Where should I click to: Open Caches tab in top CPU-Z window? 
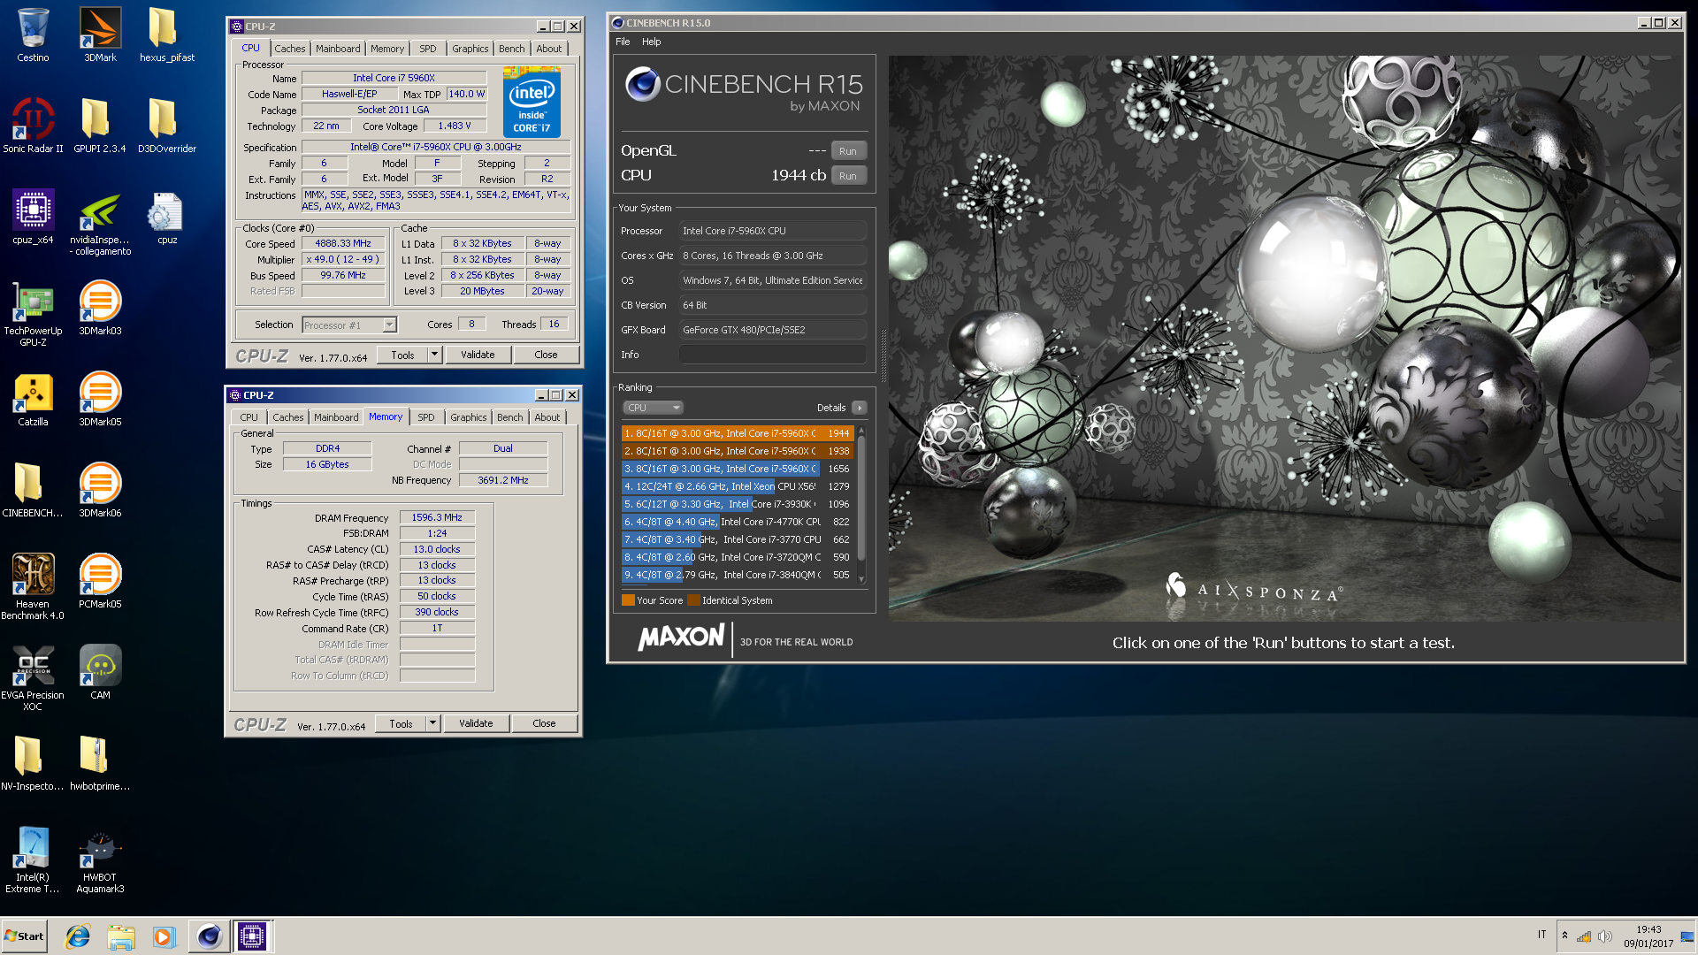pos(289,49)
